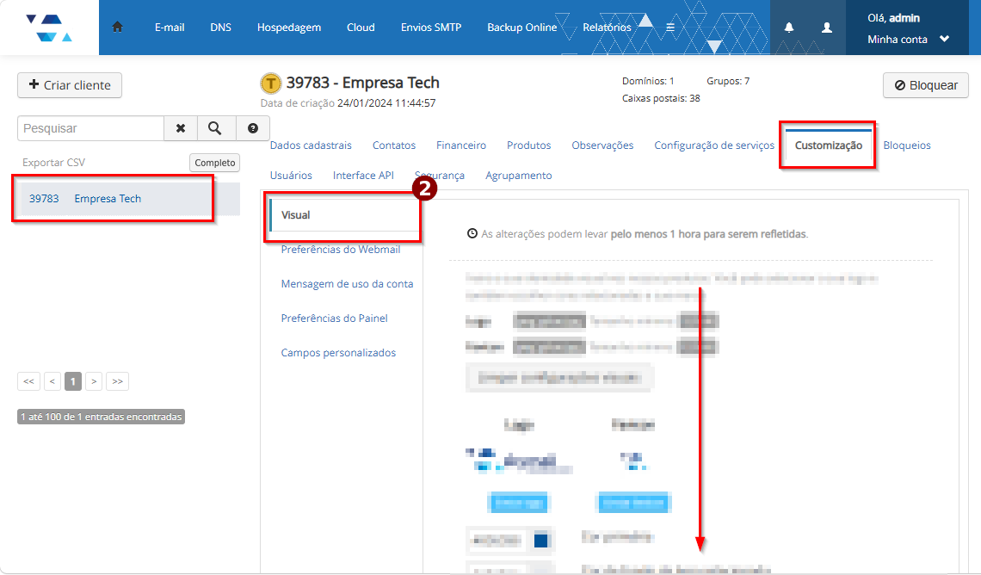
Task: Expand the Minha conta dropdown
Action: tap(909, 39)
